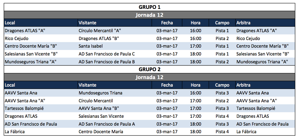Click the AD San Francisco de Paula A cell
The height and width of the screenshot is (140, 299).
coord(107,124)
